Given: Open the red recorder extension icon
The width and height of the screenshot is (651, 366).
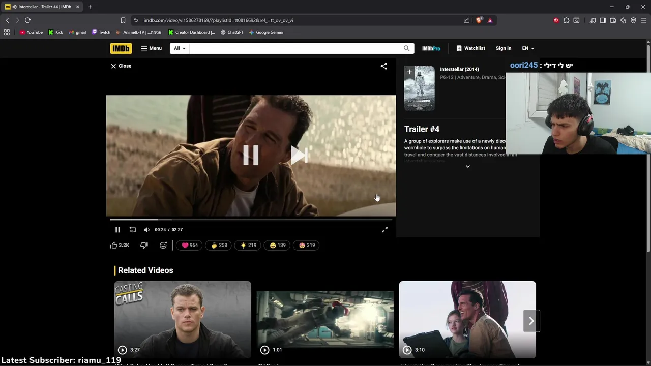Looking at the screenshot, I should tap(556, 20).
